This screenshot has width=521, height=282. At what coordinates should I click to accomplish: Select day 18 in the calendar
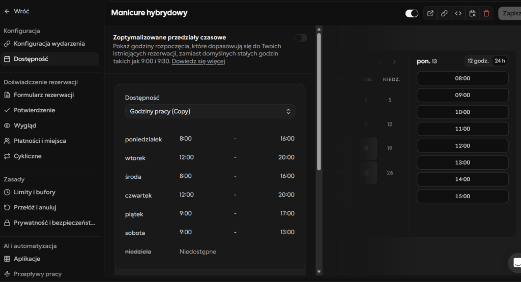tap(365, 148)
